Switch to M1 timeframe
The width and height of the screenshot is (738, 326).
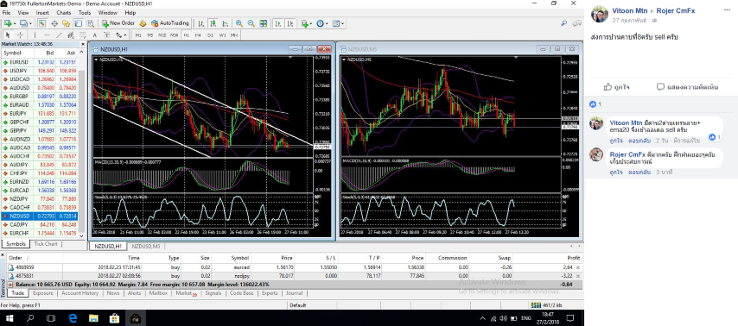(138, 35)
